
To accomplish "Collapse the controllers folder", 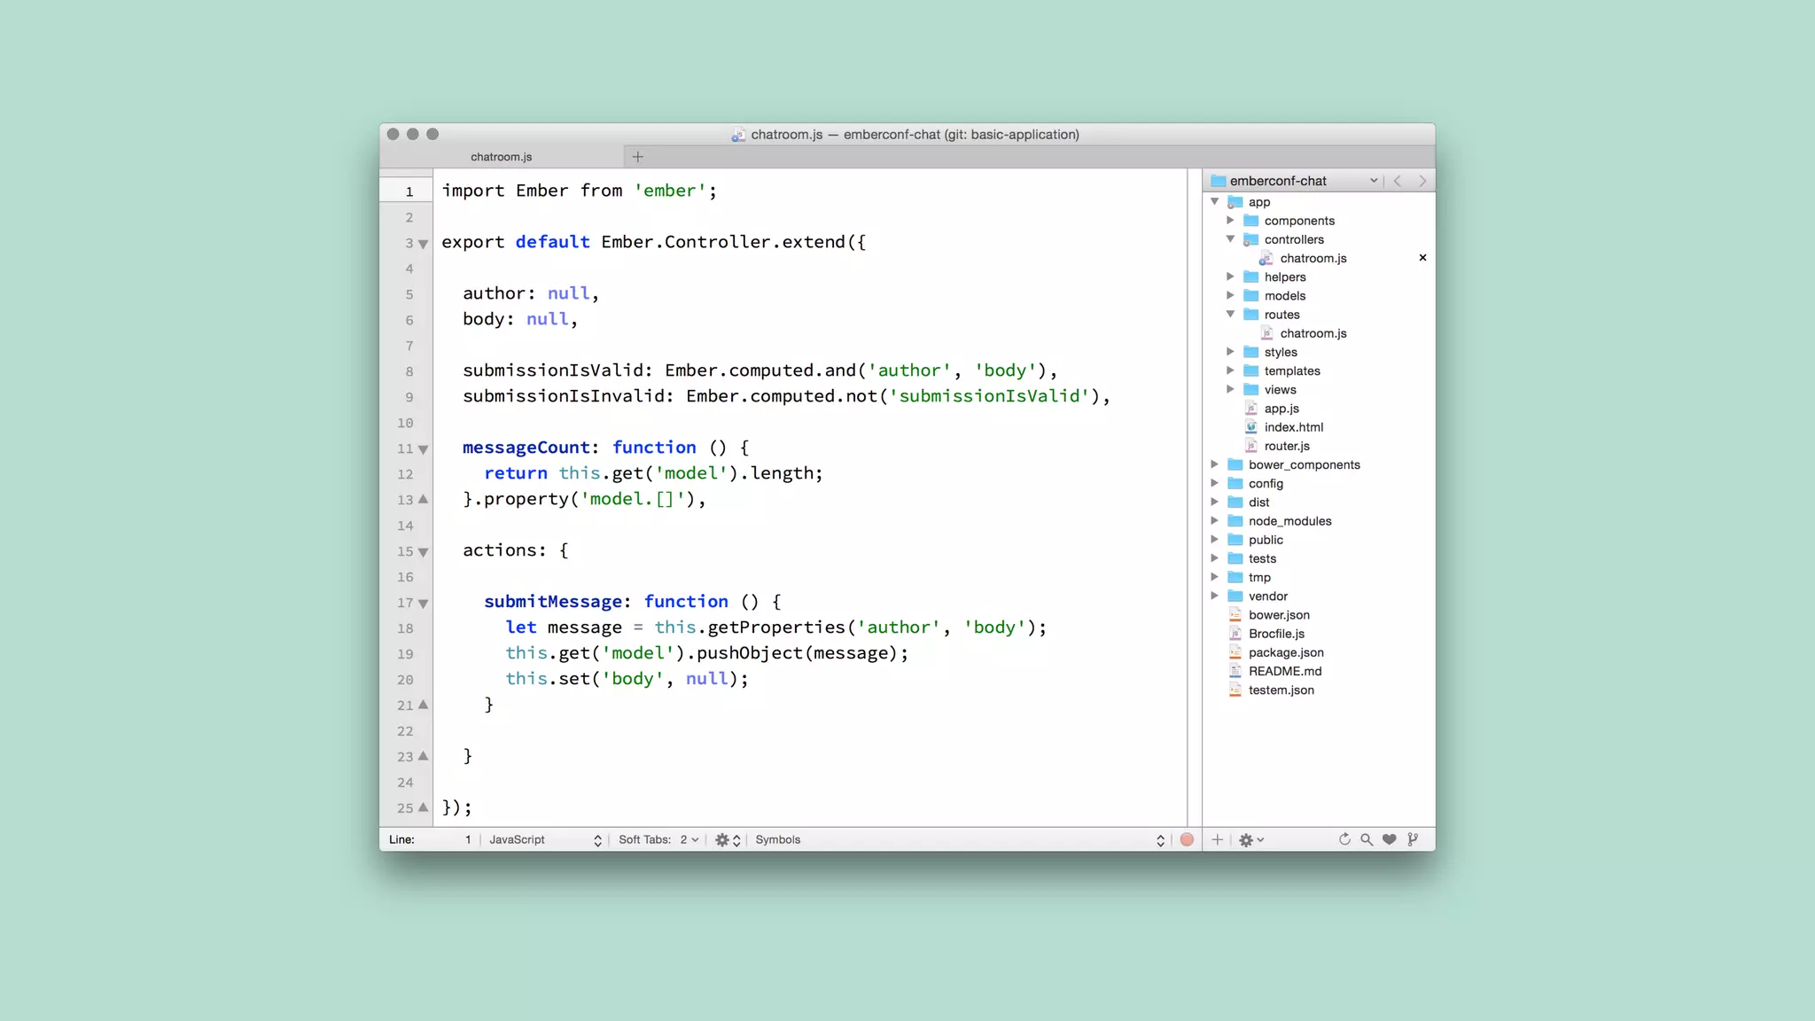I will 1230,239.
